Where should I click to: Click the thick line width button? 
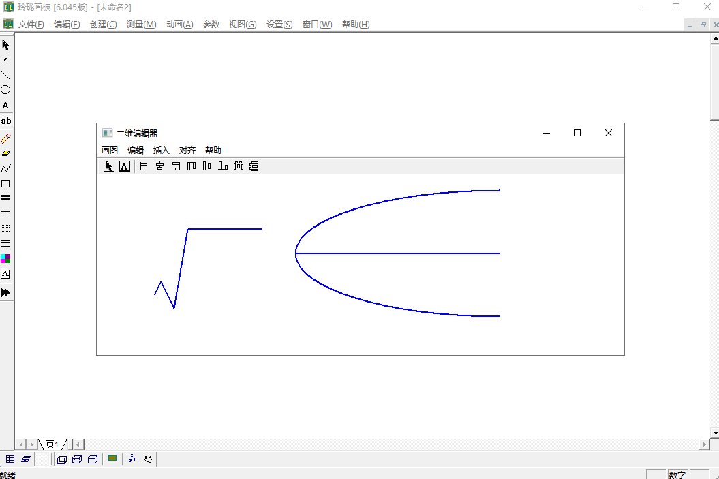[5, 198]
